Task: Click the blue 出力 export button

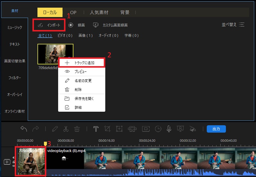Action: coord(216,129)
